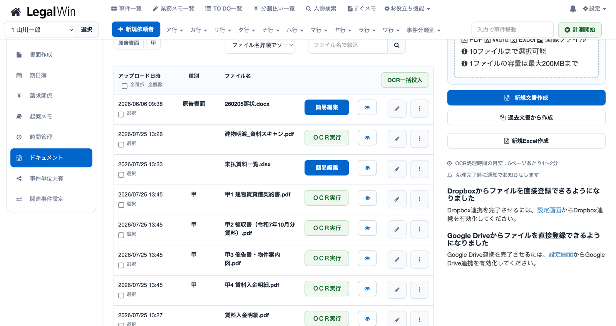Open 分割払い一覧 in the top menu
Image resolution: width=616 pixels, height=326 pixels.
(274, 8)
